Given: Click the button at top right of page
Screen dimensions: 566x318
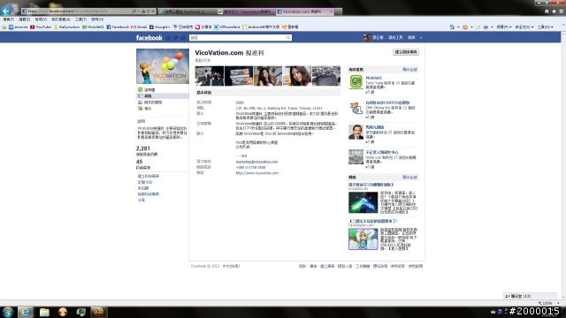Looking at the screenshot, I should click(x=406, y=52).
